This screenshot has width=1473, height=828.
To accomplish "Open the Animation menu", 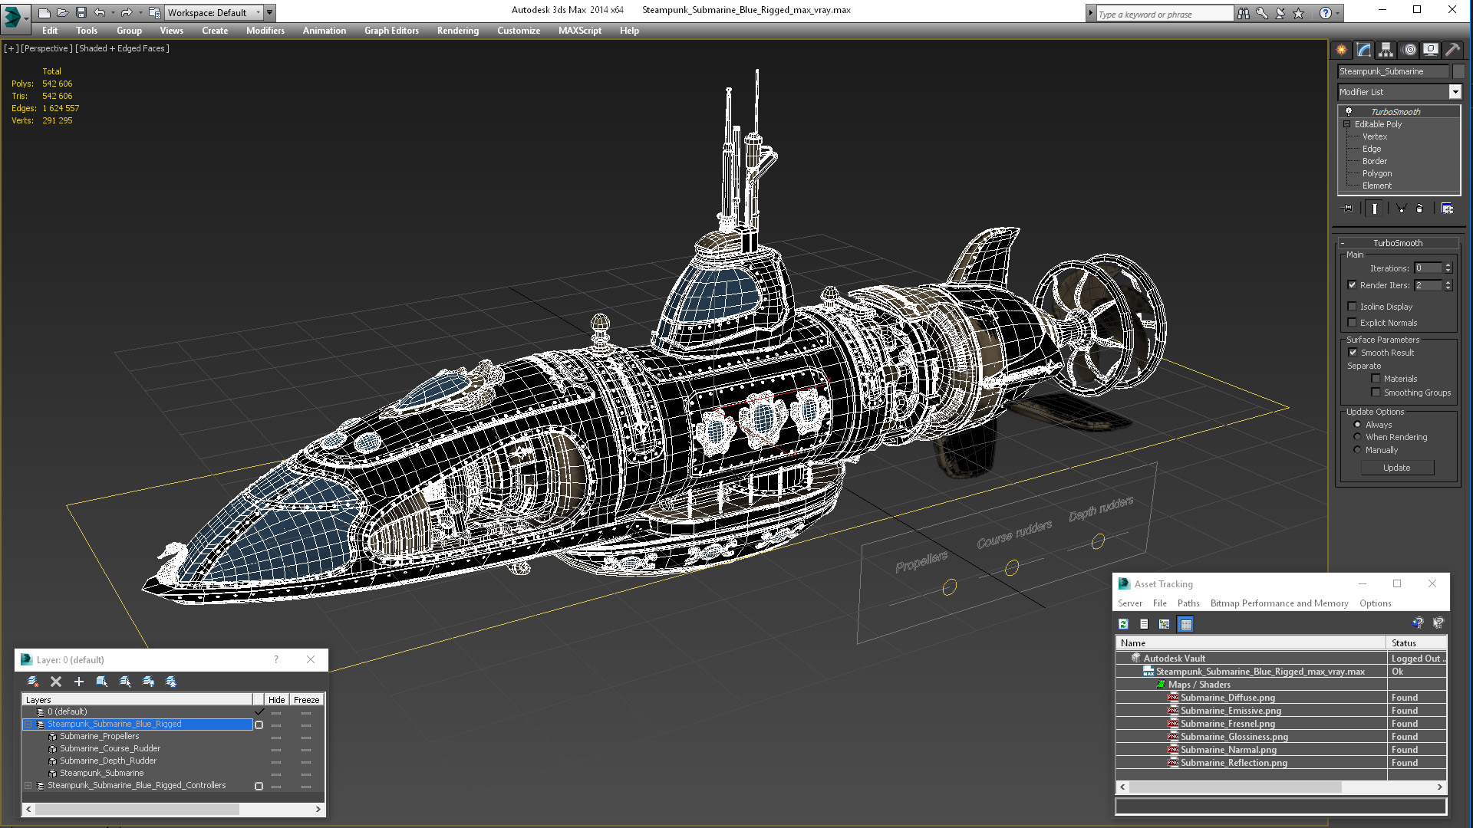I will click(324, 31).
